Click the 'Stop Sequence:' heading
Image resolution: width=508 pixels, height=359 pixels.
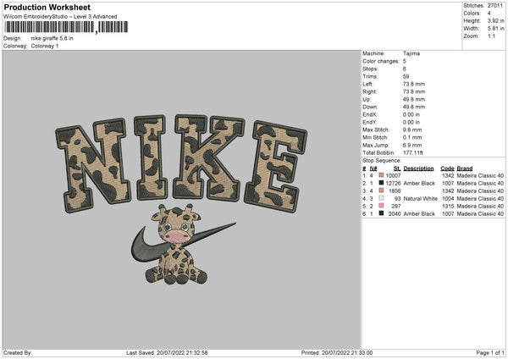click(x=382, y=161)
